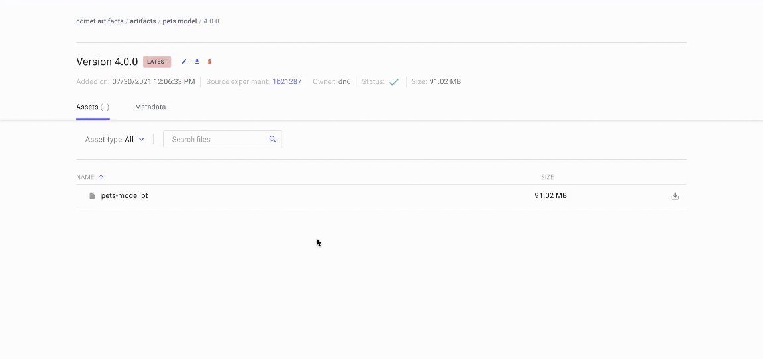Click the LATEST version badge
Viewport: 763px width, 359px height.
pos(157,62)
